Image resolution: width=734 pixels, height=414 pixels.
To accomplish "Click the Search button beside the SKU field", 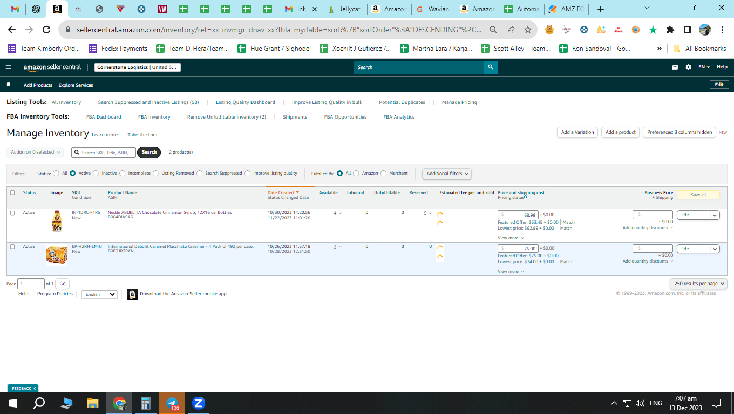I will click(x=149, y=152).
